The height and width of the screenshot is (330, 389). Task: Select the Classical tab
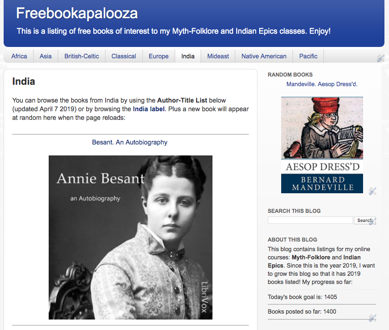124,56
